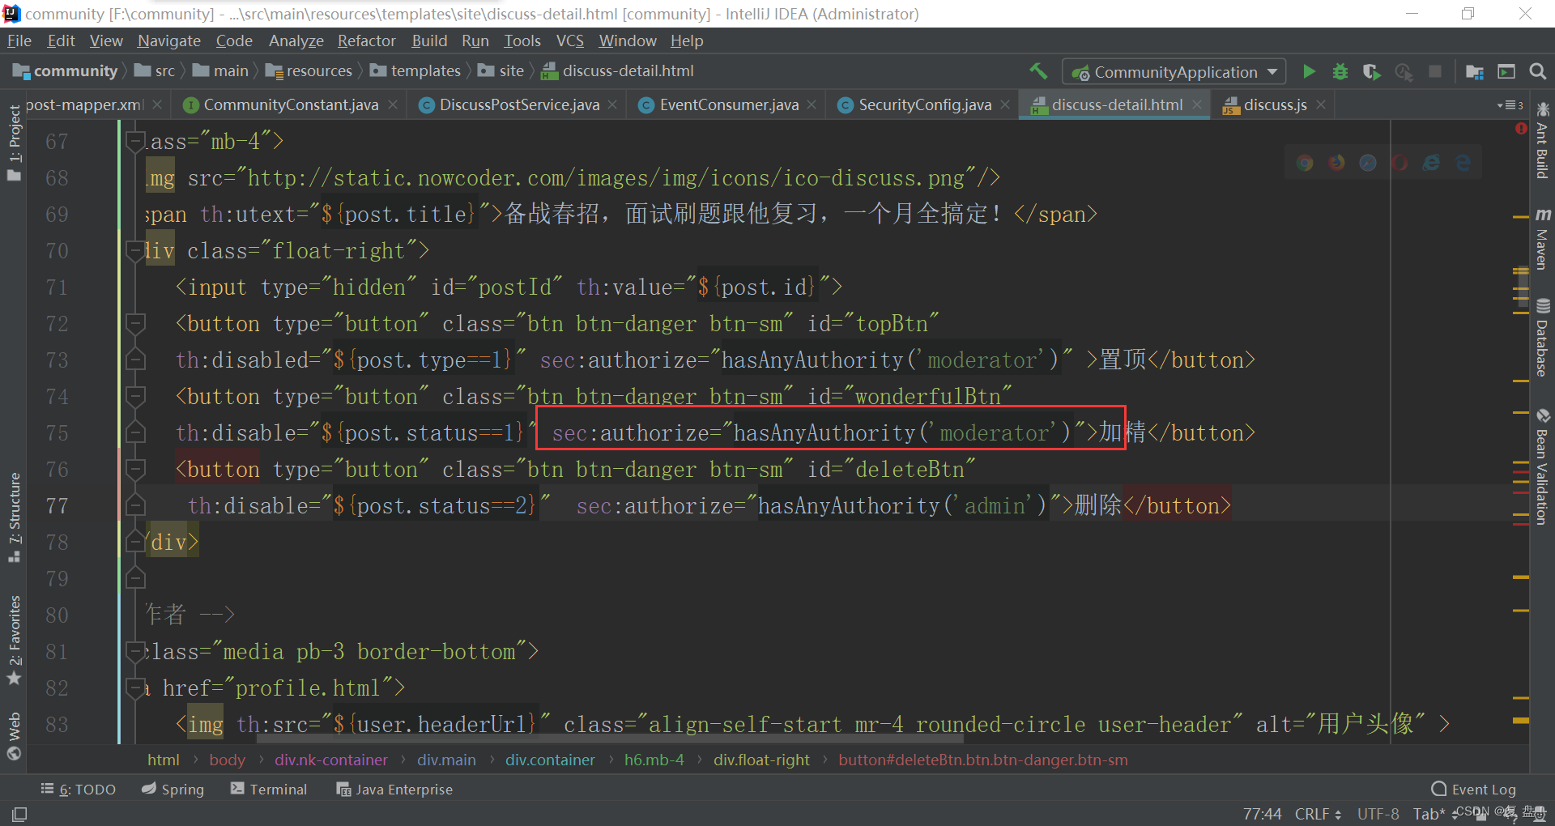Change CRLF line separator in status bar
This screenshot has height=826, width=1555.
click(x=1318, y=814)
